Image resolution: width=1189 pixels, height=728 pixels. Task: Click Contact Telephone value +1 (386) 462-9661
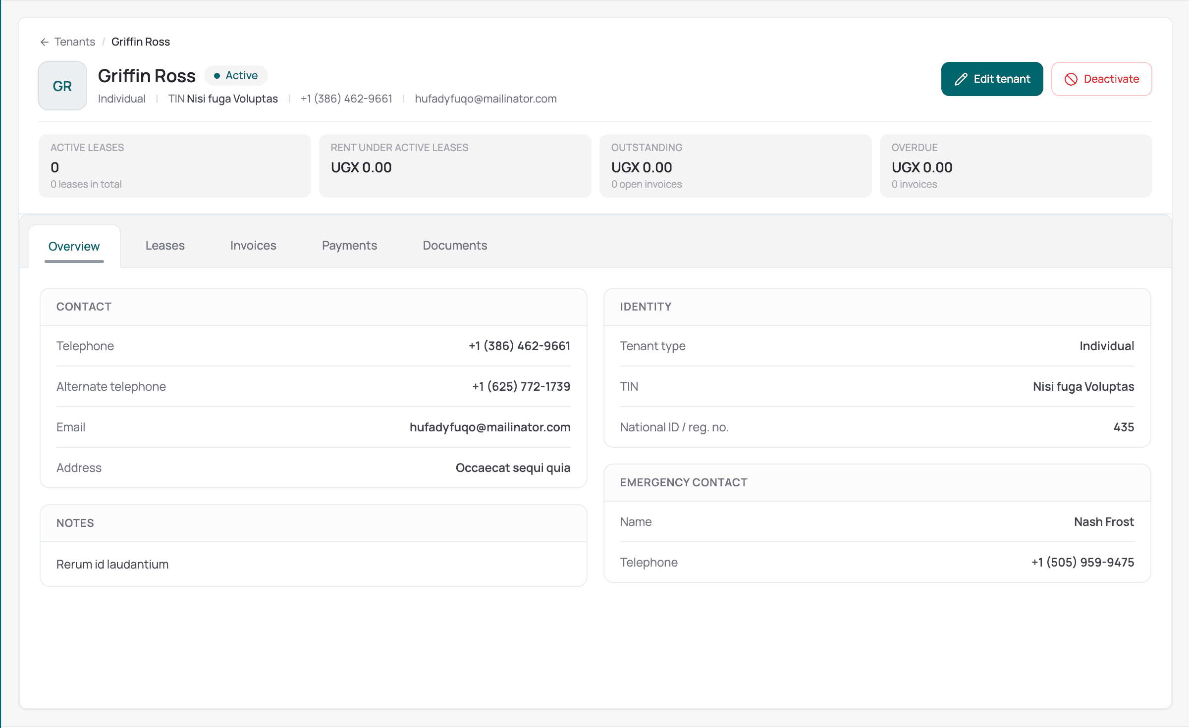[x=519, y=346]
